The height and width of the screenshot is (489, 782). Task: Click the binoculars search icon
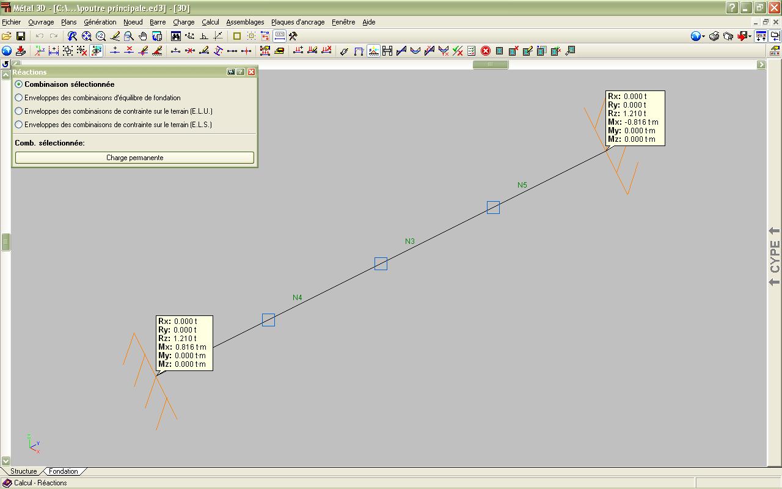click(x=176, y=37)
